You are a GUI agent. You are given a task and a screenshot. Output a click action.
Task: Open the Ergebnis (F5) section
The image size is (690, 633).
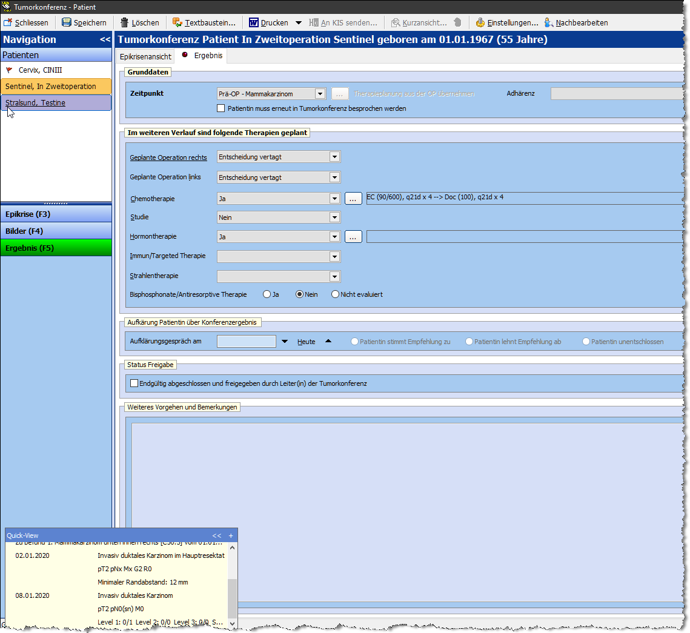point(56,248)
